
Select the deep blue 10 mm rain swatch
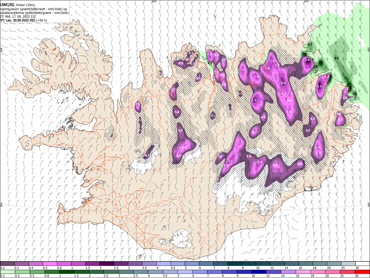click(x=259, y=272)
